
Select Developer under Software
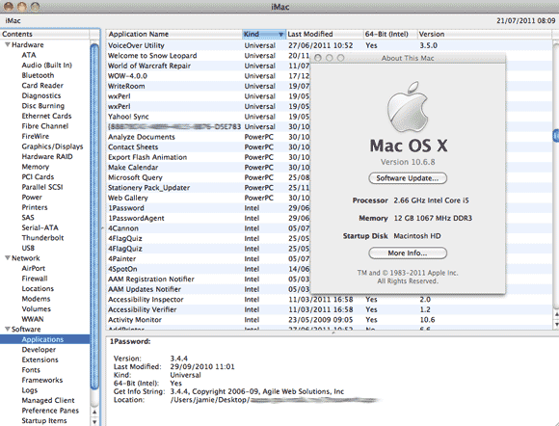tap(39, 349)
